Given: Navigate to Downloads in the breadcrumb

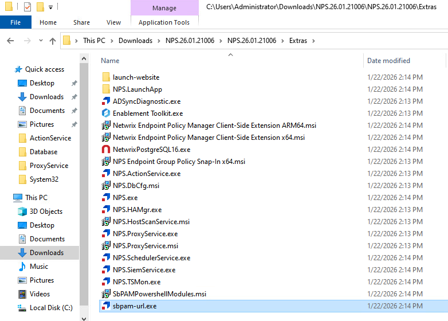Looking at the screenshot, I should 135,41.
